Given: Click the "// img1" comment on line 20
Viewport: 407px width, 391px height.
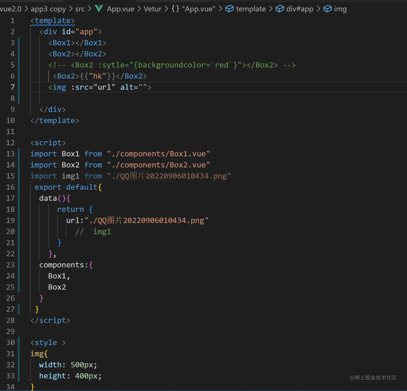Looking at the screenshot, I should pyautogui.click(x=93, y=232).
